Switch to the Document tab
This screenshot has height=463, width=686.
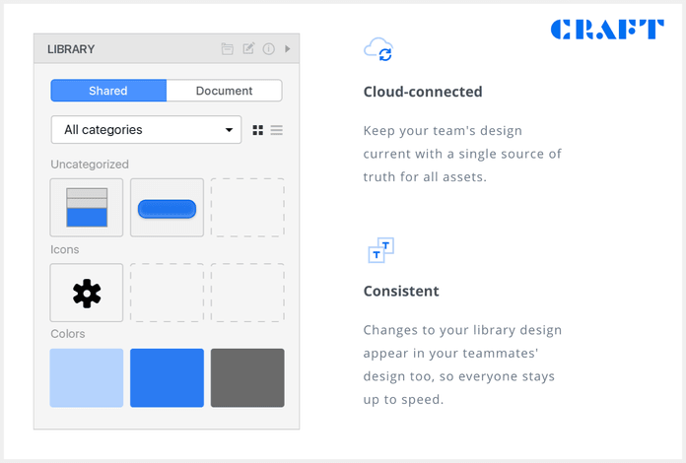(224, 91)
